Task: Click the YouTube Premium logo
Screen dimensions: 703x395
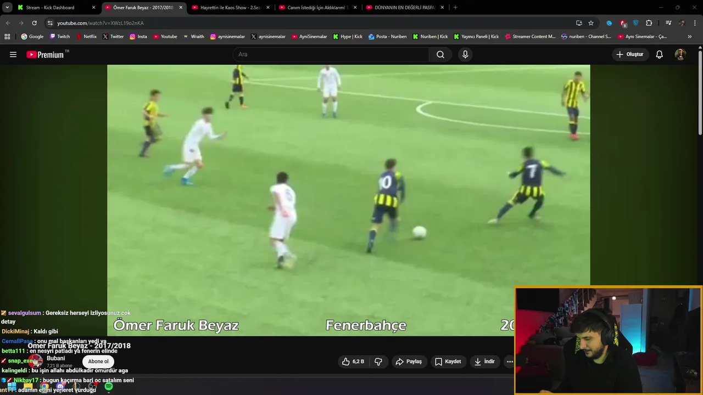Action: [45, 54]
